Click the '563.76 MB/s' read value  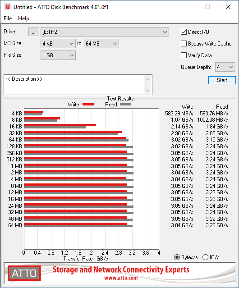tap(214, 114)
